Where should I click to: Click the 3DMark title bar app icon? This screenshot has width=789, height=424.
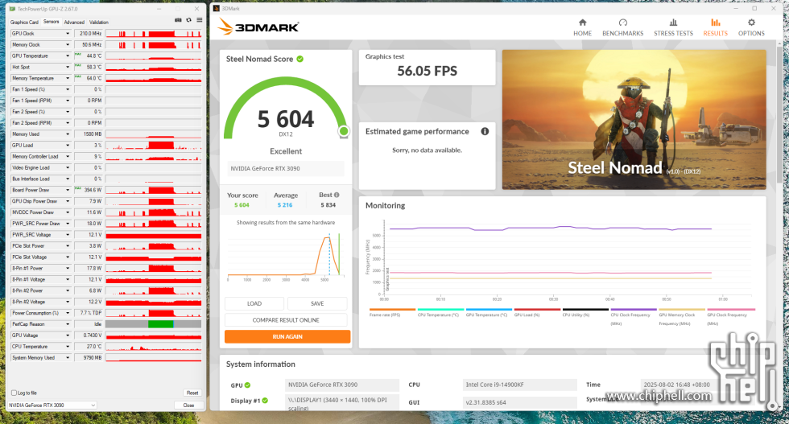point(217,9)
